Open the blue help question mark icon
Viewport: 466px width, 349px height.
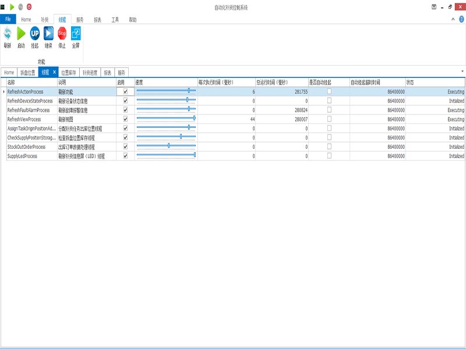pos(461,19)
